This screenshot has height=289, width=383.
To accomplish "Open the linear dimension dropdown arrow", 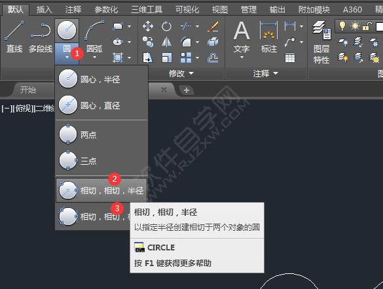I will point(302,26).
